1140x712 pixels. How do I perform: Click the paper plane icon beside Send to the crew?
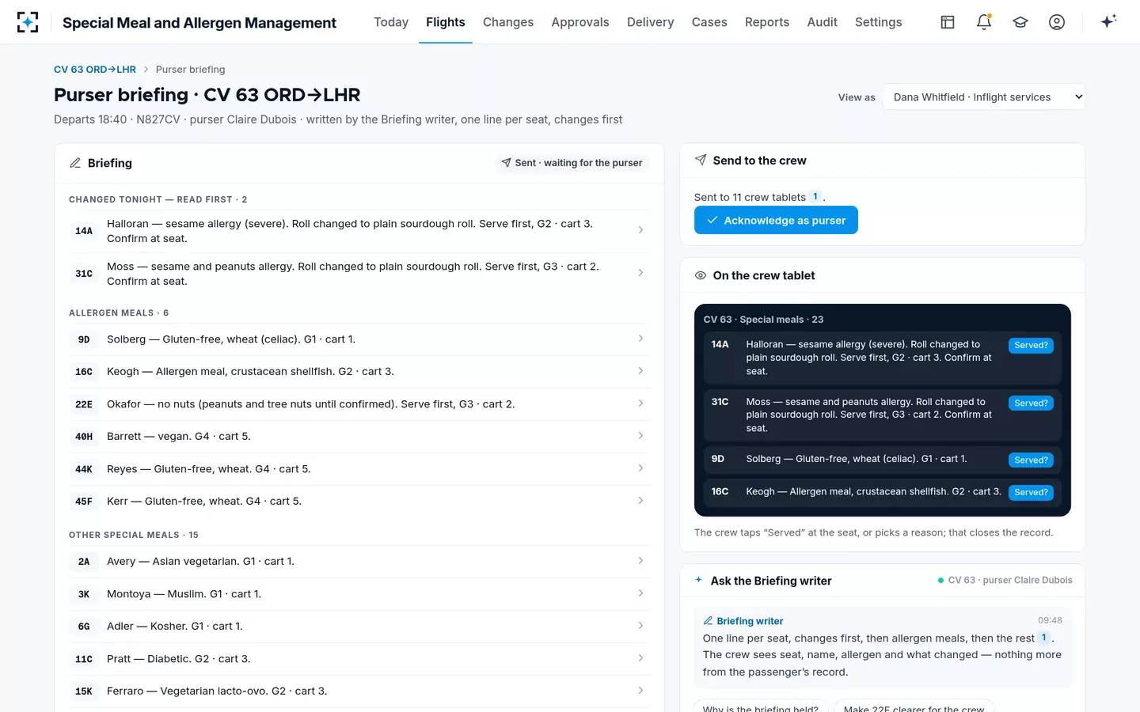[x=701, y=160]
